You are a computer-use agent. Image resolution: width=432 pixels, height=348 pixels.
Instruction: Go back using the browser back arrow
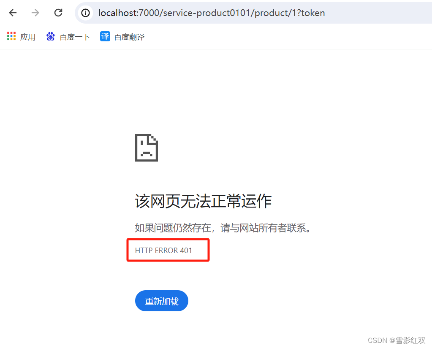[13, 13]
